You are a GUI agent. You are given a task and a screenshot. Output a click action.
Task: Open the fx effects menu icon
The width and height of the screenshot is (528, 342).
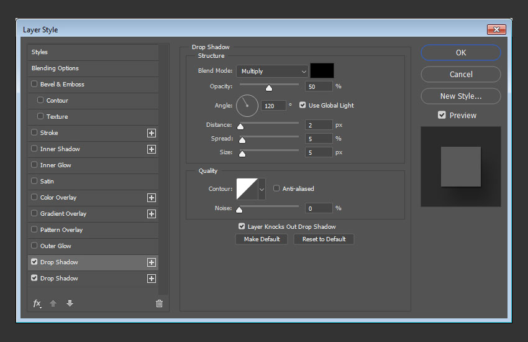[37, 303]
